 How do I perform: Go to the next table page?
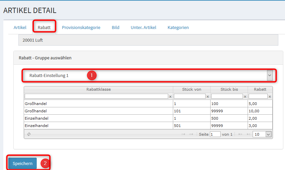[240, 134]
